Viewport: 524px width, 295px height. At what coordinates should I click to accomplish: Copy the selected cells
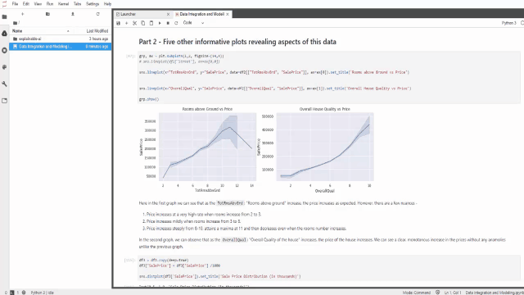click(x=143, y=23)
